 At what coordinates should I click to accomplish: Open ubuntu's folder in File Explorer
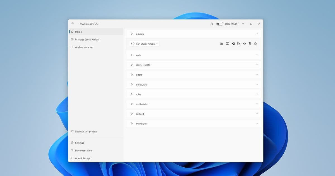pyautogui.click(x=222, y=44)
